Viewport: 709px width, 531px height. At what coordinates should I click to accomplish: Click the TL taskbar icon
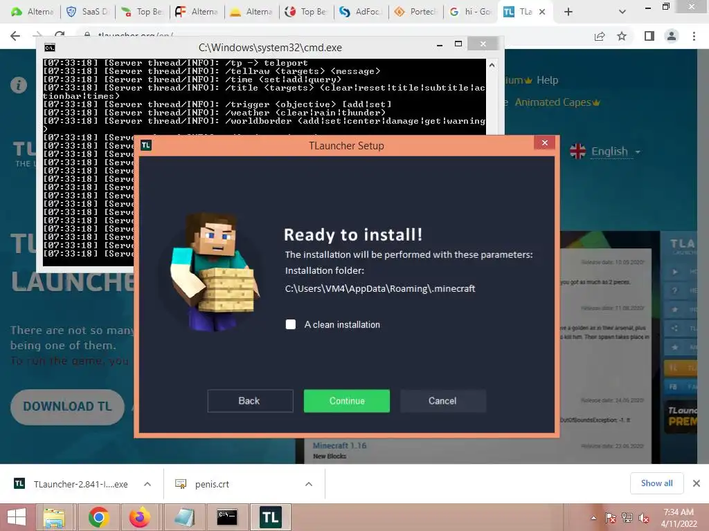pyautogui.click(x=271, y=517)
